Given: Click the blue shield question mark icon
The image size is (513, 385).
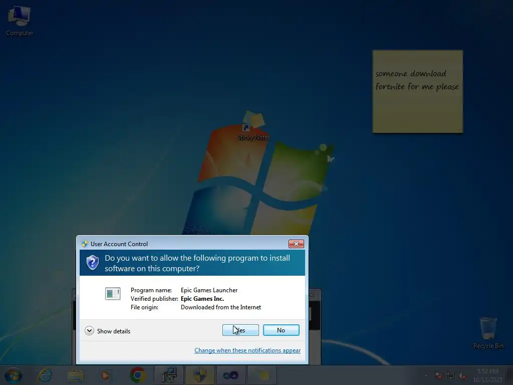Looking at the screenshot, I should pos(93,263).
